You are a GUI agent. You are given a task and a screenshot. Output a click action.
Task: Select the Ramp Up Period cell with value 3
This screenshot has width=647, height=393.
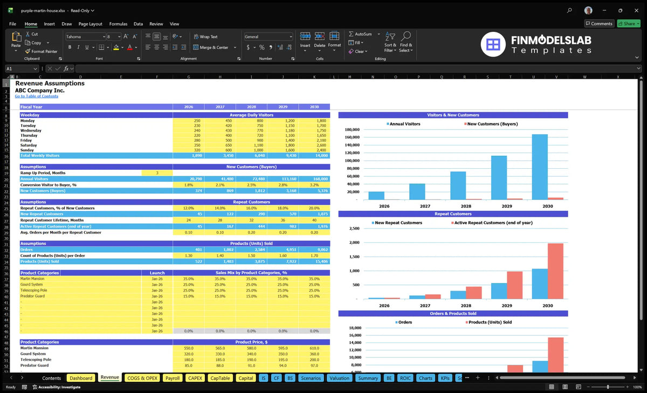click(x=157, y=173)
